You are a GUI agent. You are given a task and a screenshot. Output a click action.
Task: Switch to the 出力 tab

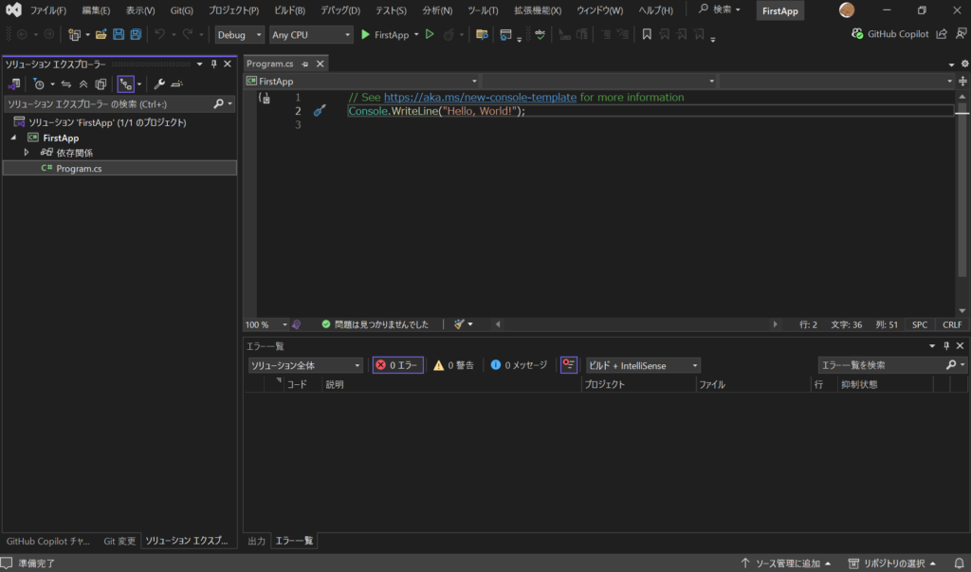coord(256,541)
